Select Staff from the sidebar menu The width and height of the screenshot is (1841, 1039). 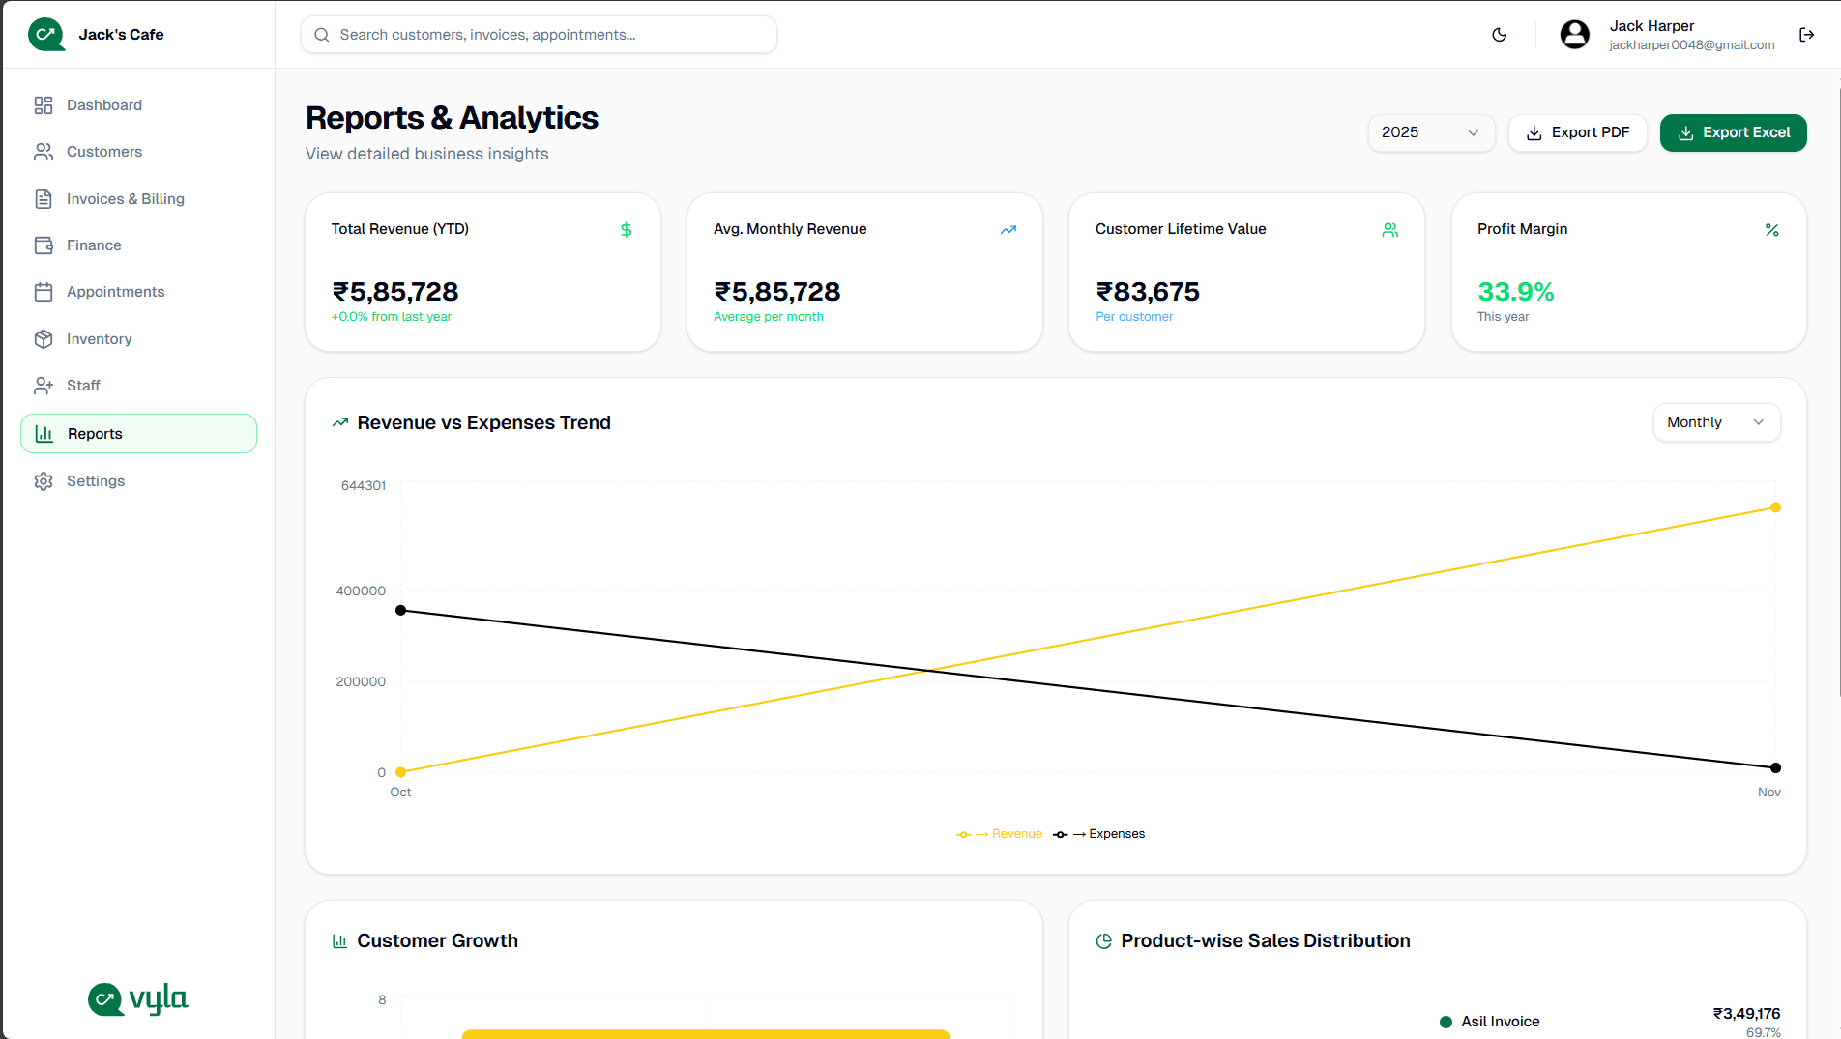[82, 385]
